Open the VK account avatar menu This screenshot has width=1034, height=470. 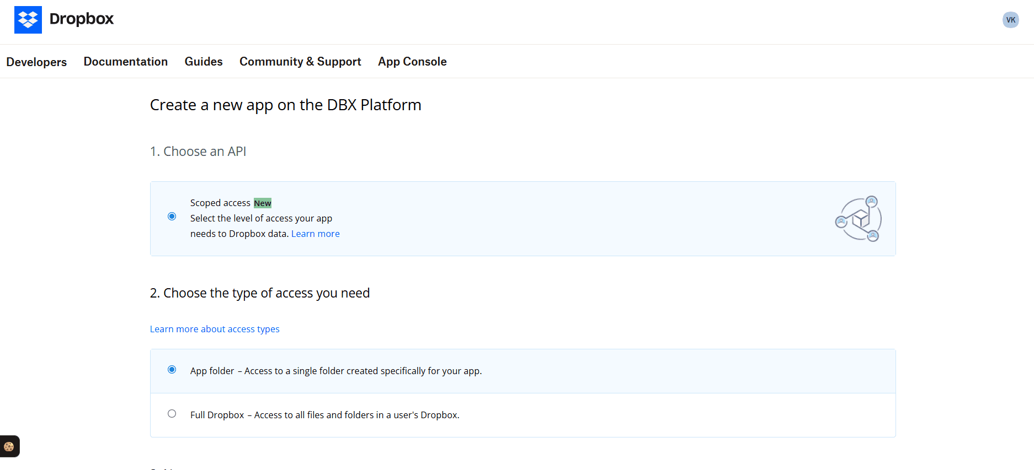pos(1010,20)
